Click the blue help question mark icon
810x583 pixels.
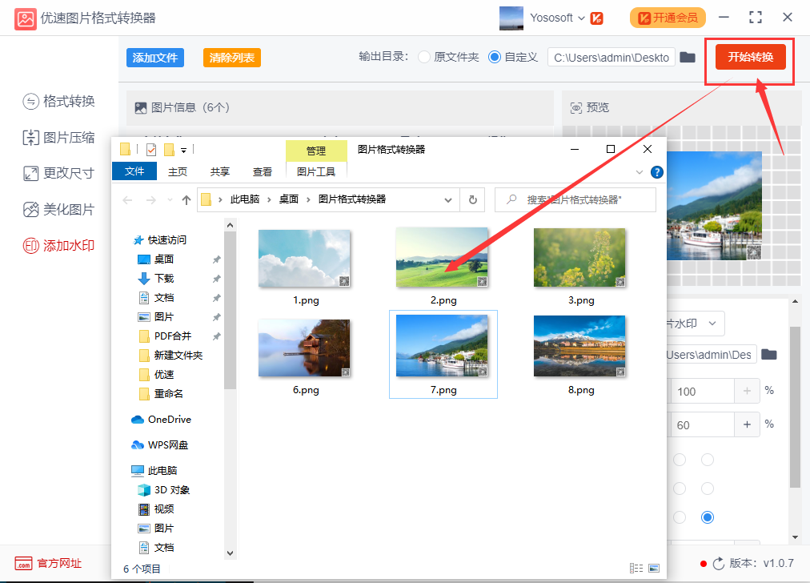[656, 172]
